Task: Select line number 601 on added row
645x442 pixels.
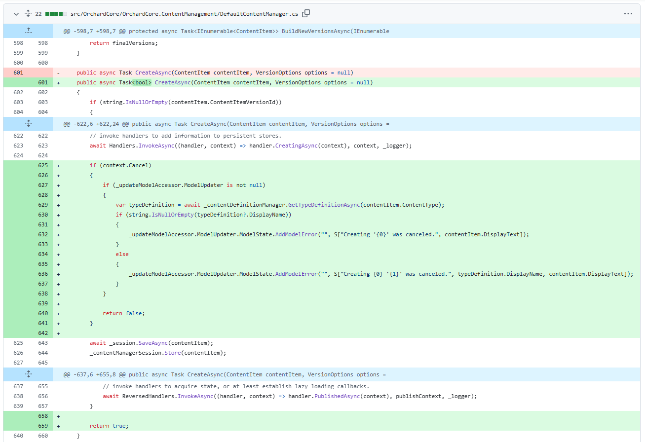Action: click(42, 82)
